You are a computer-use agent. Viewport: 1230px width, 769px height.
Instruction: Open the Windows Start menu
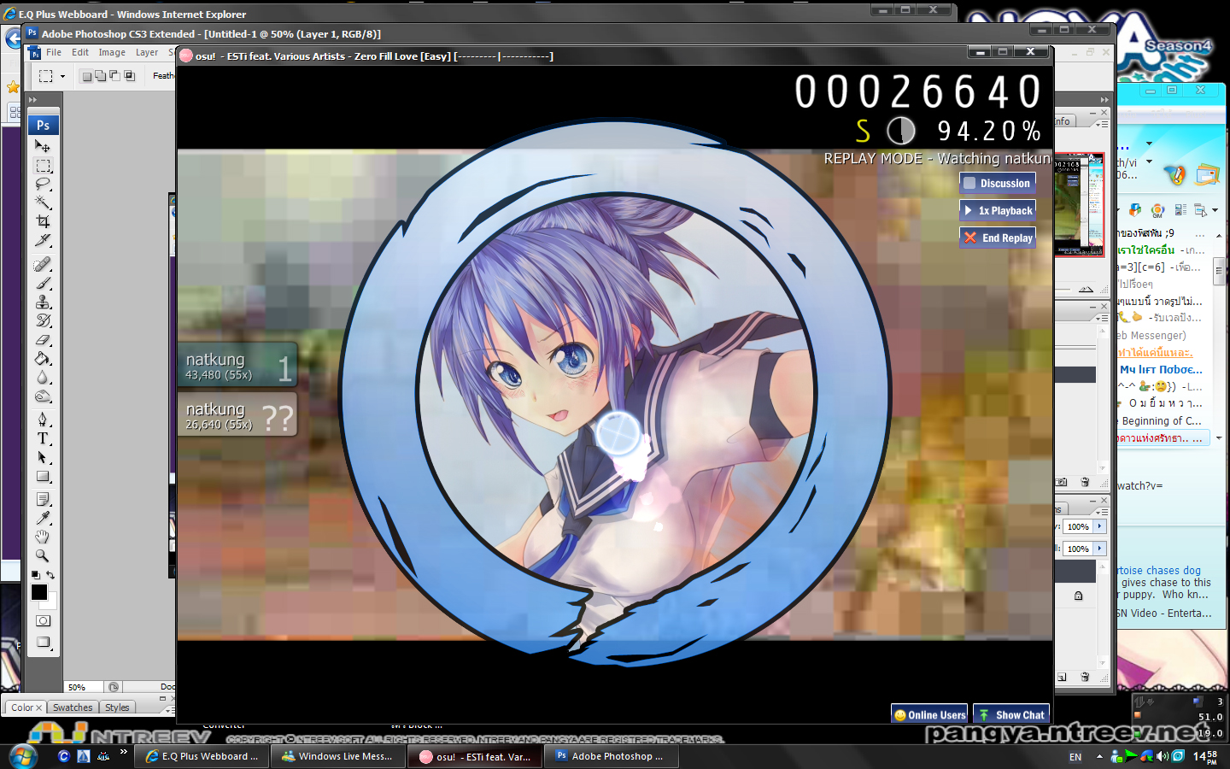pos(22,756)
